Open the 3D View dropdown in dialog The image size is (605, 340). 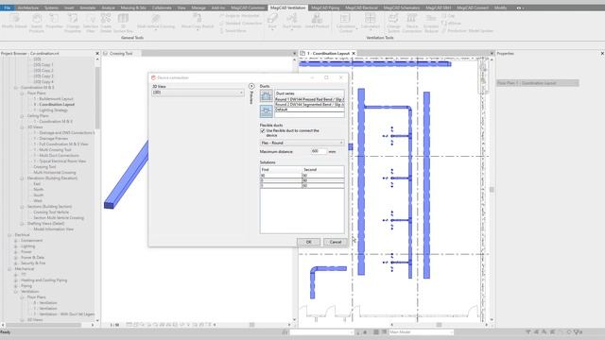point(198,93)
